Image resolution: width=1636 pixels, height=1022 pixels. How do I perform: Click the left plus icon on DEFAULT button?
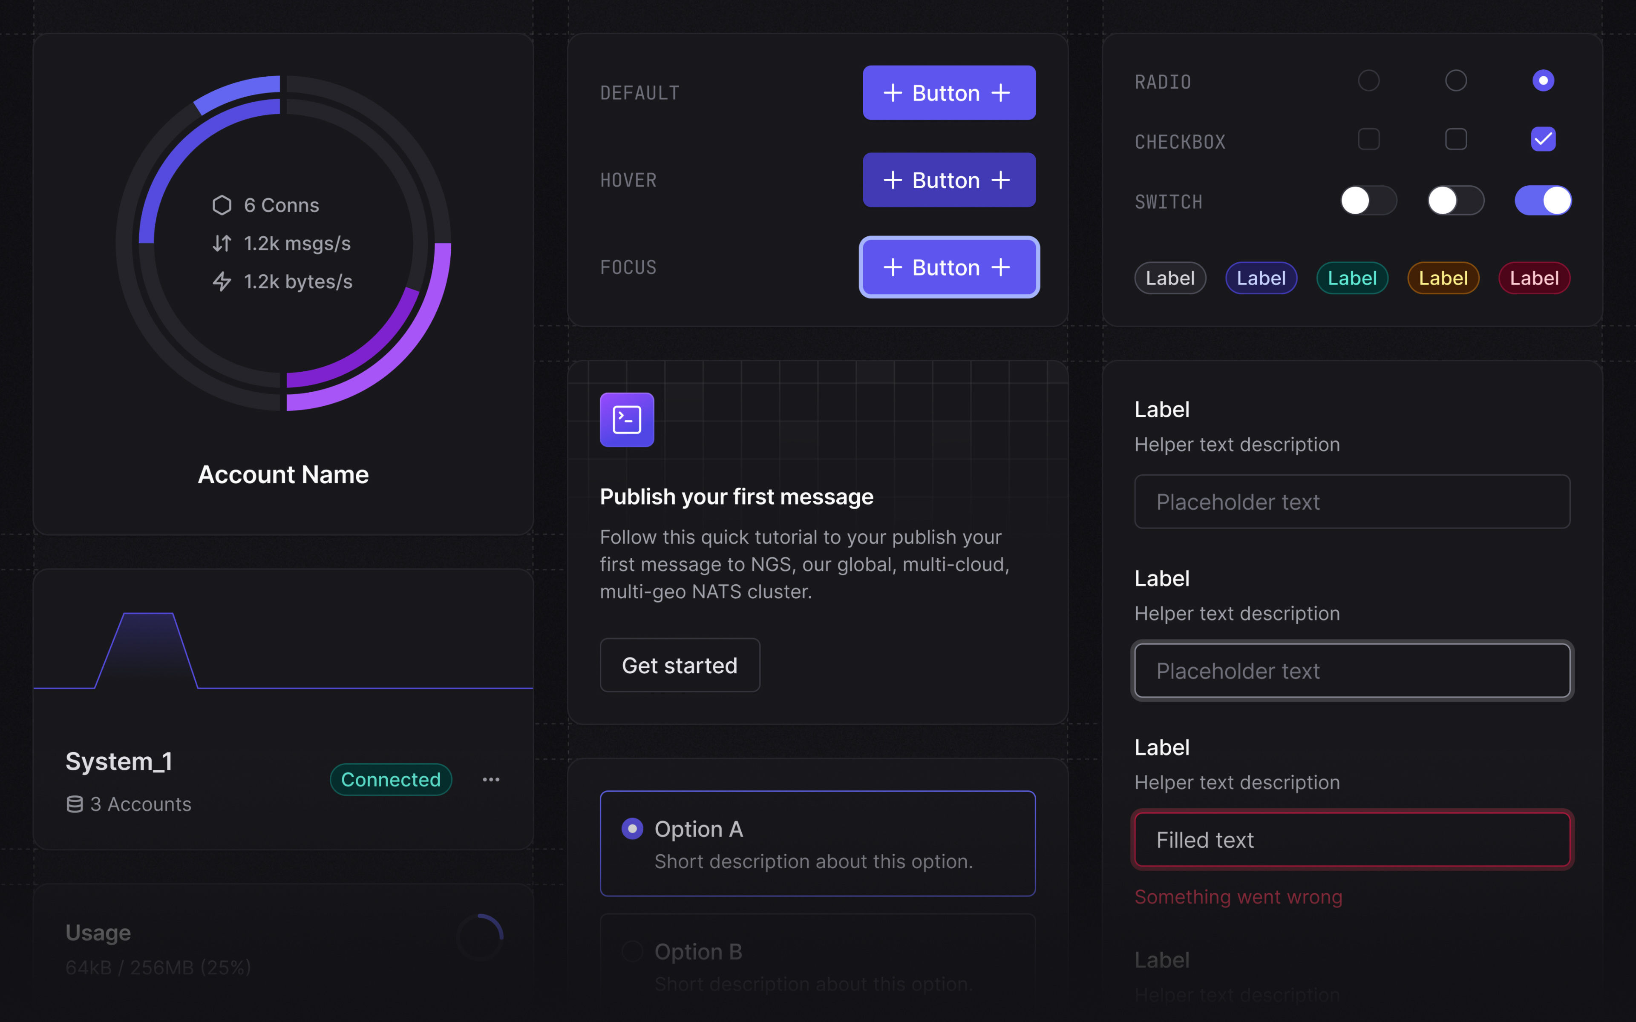893,92
